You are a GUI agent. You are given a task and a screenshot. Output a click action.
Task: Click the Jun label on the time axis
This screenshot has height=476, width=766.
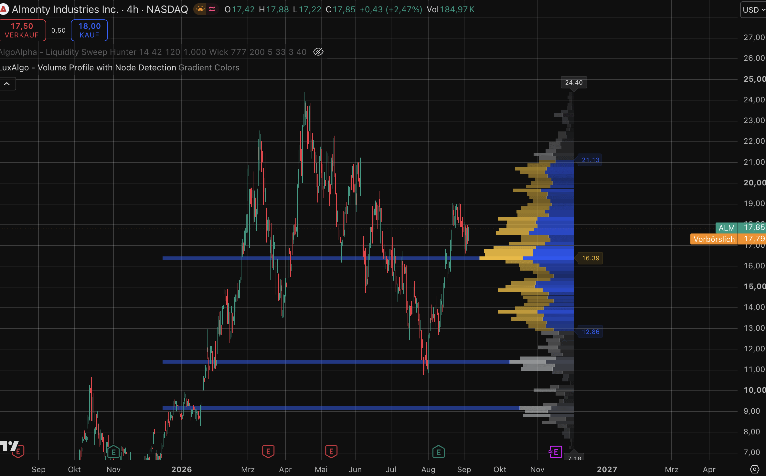[x=355, y=470]
